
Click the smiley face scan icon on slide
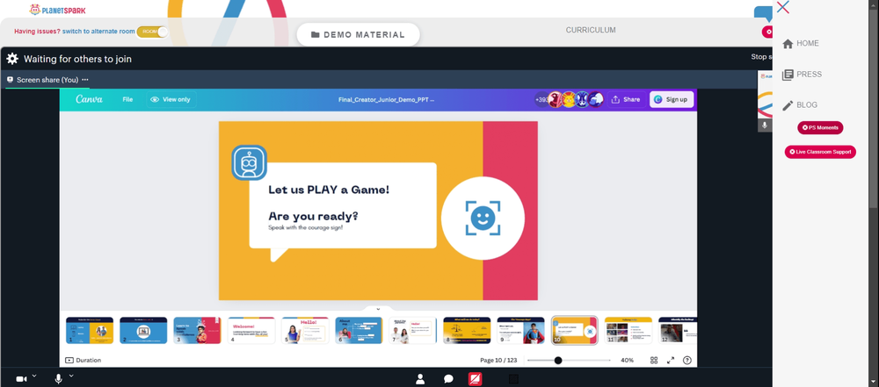click(483, 219)
